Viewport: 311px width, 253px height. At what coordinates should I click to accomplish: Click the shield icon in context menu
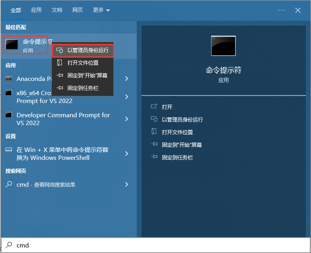(60, 50)
